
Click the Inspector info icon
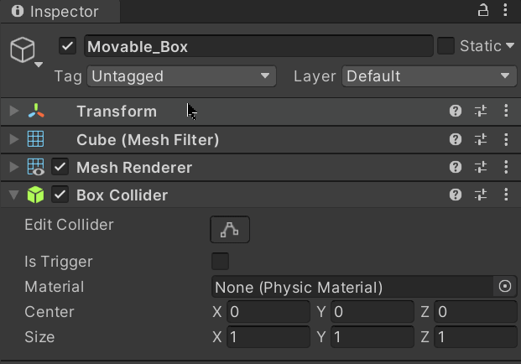point(18,11)
